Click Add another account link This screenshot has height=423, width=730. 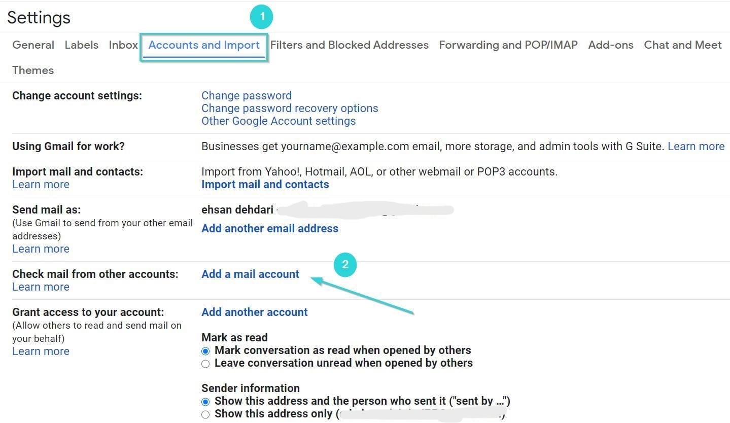pos(254,312)
